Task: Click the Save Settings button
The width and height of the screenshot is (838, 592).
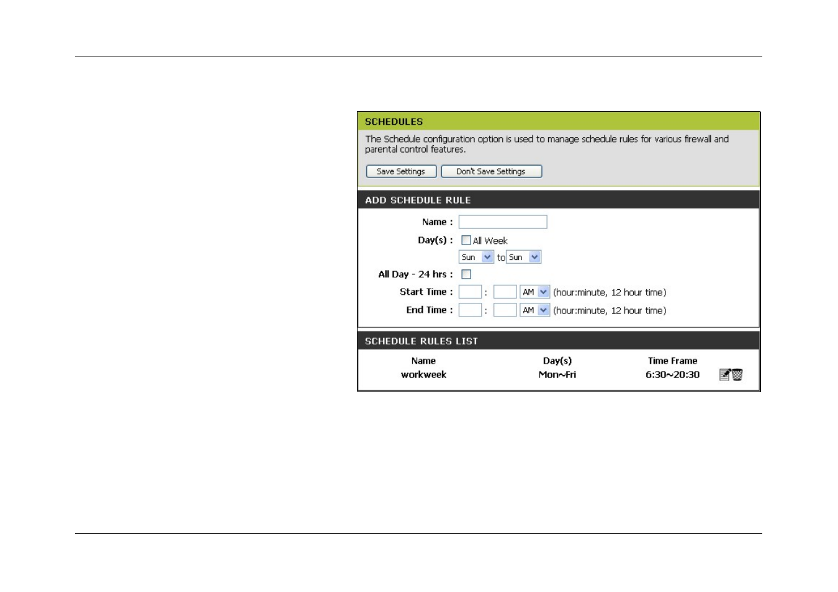Action: (x=401, y=171)
